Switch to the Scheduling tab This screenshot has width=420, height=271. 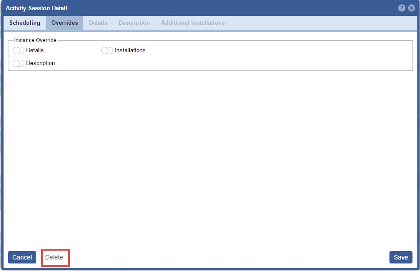pos(25,23)
